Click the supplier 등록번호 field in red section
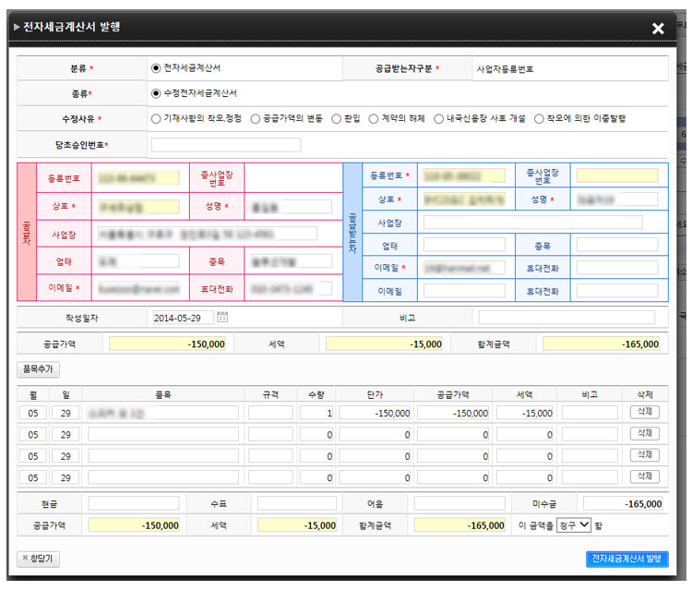 pos(138,178)
